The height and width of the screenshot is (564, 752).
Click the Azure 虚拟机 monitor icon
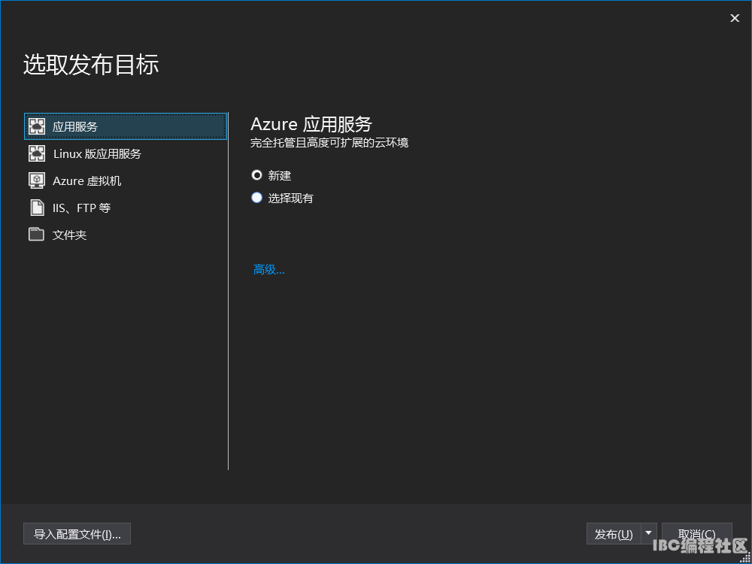click(x=37, y=180)
